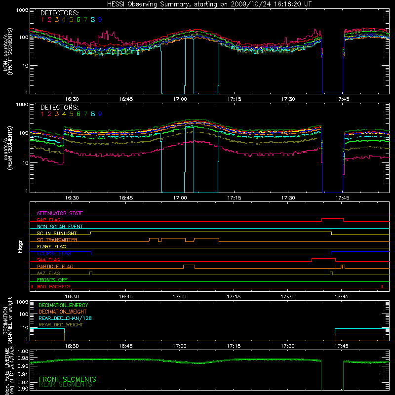Select detector 1 legend number in front segments panel
395x395 pixels.
coord(42,20)
